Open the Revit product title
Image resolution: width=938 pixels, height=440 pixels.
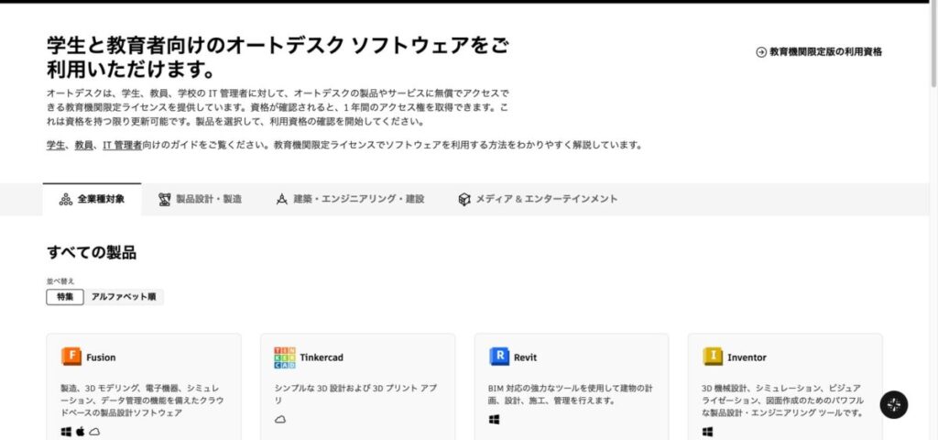click(x=525, y=357)
